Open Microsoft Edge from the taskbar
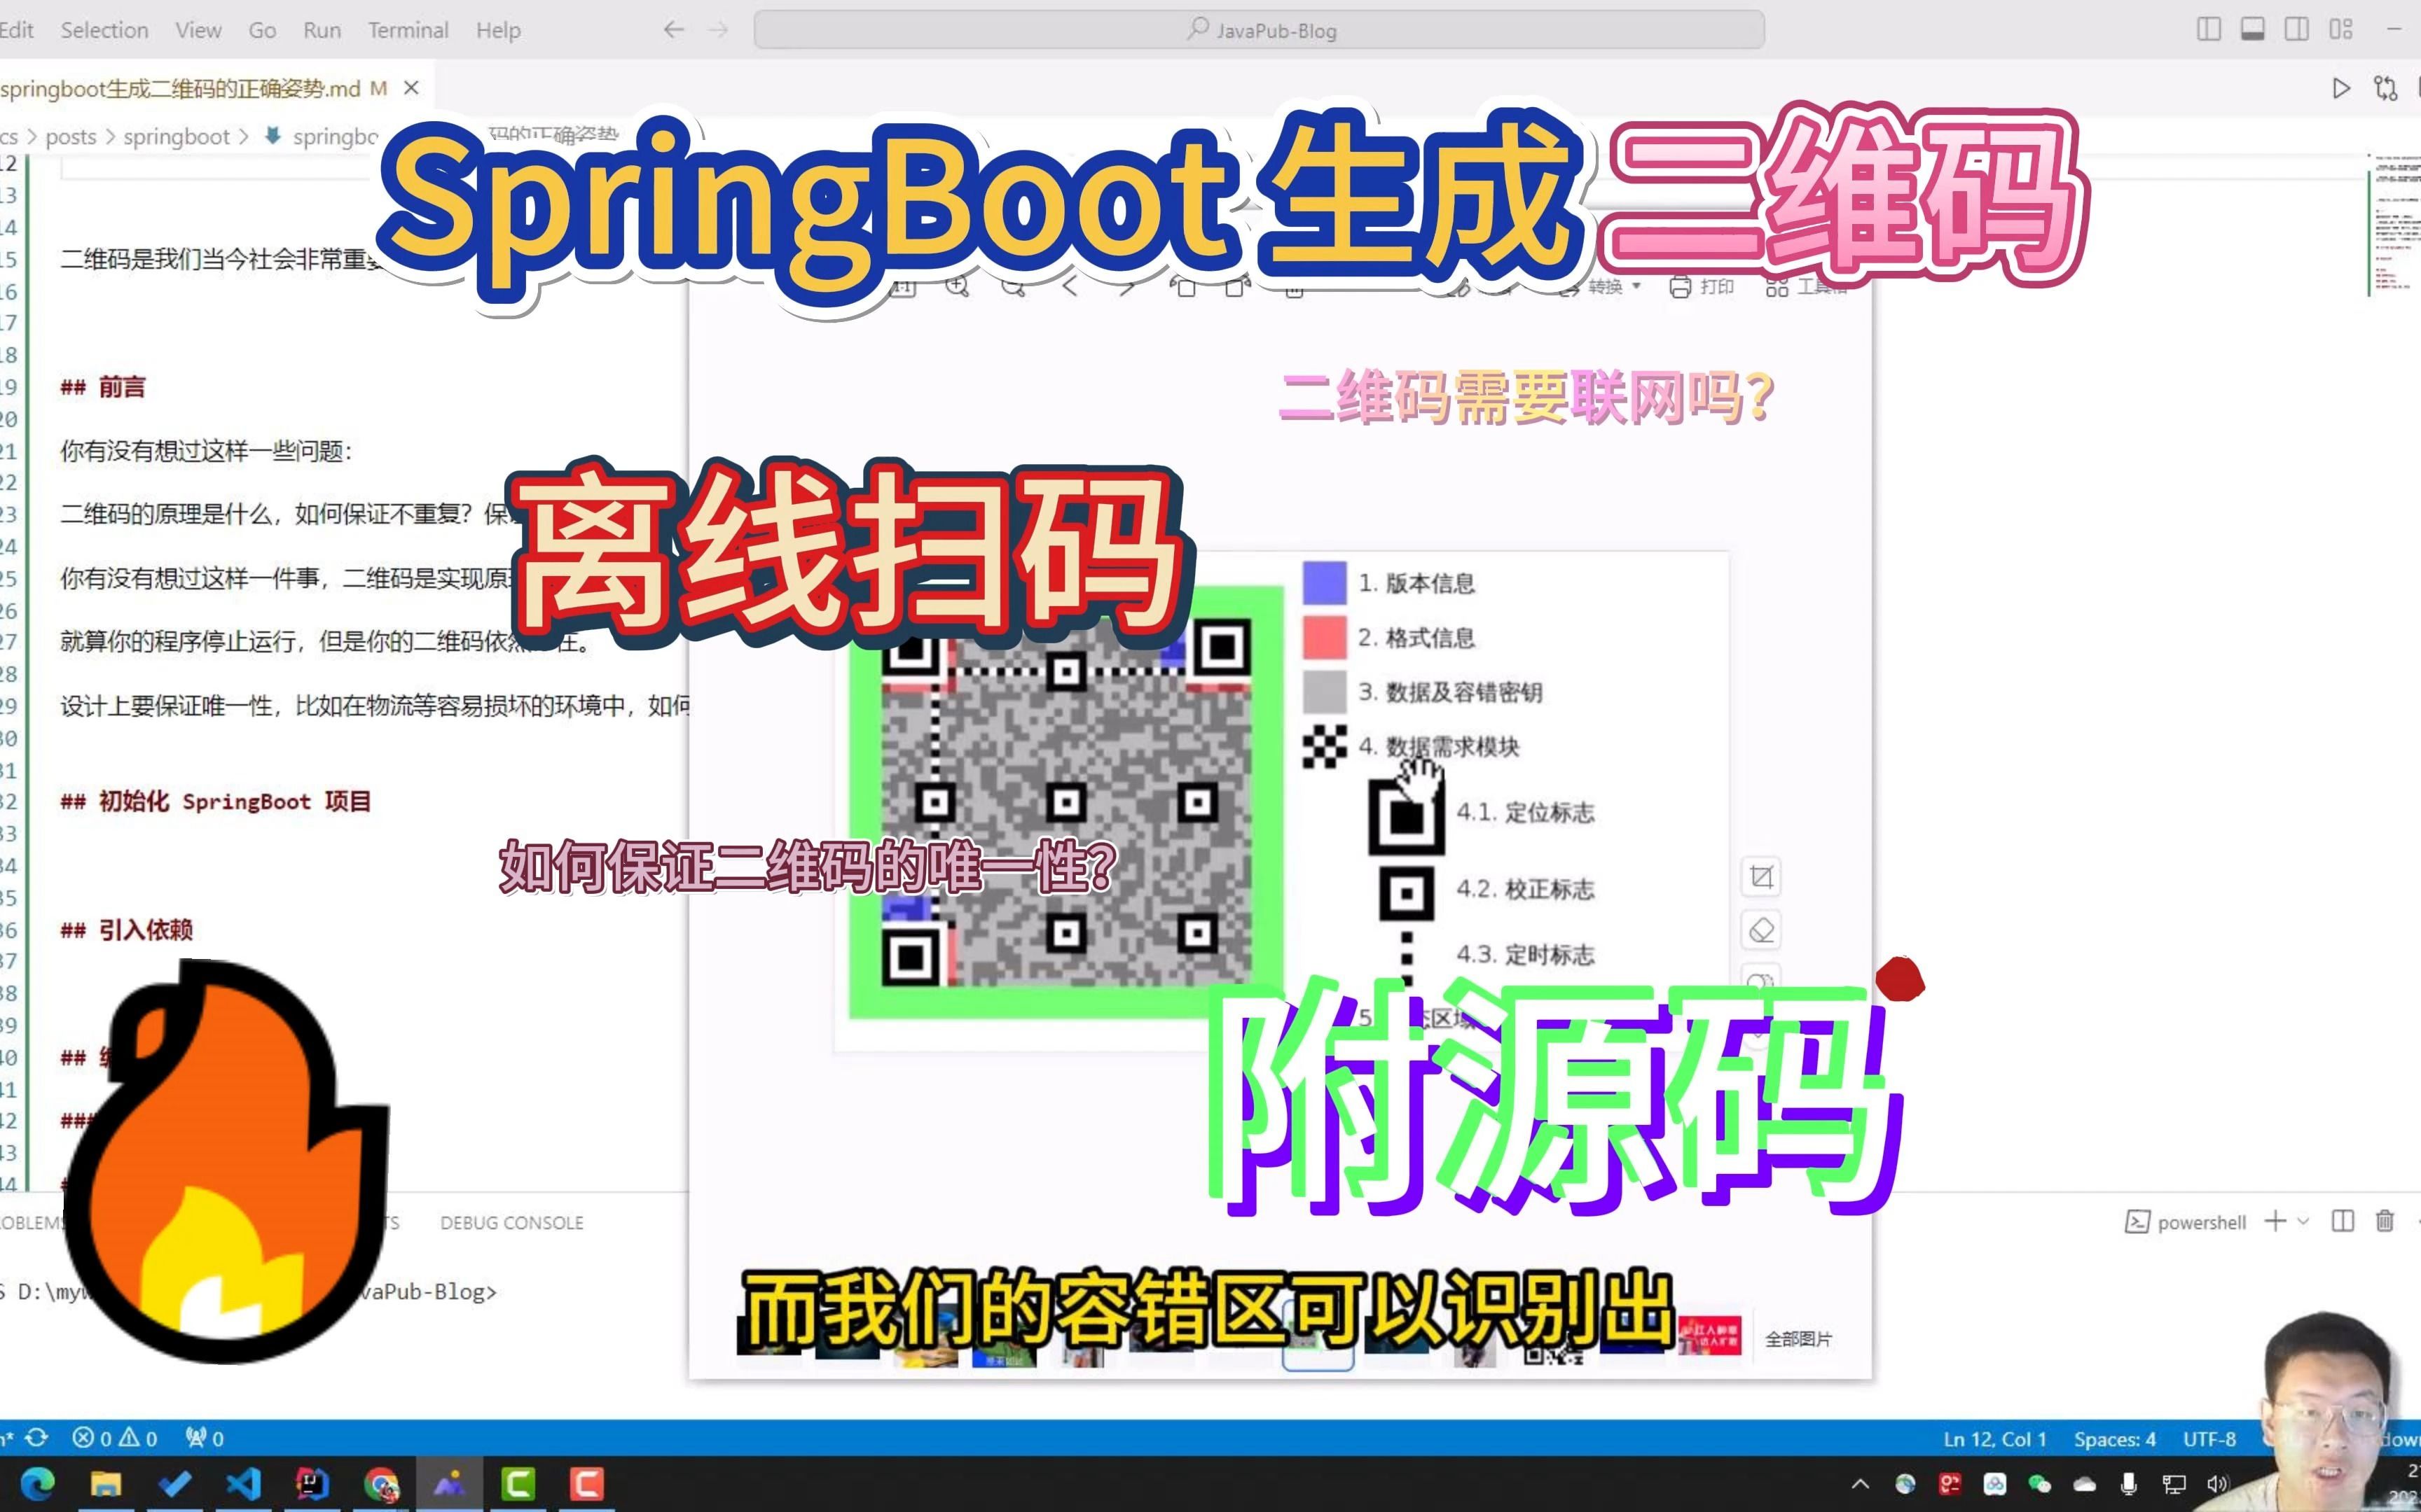This screenshot has width=2421, height=1512. 38,1483
